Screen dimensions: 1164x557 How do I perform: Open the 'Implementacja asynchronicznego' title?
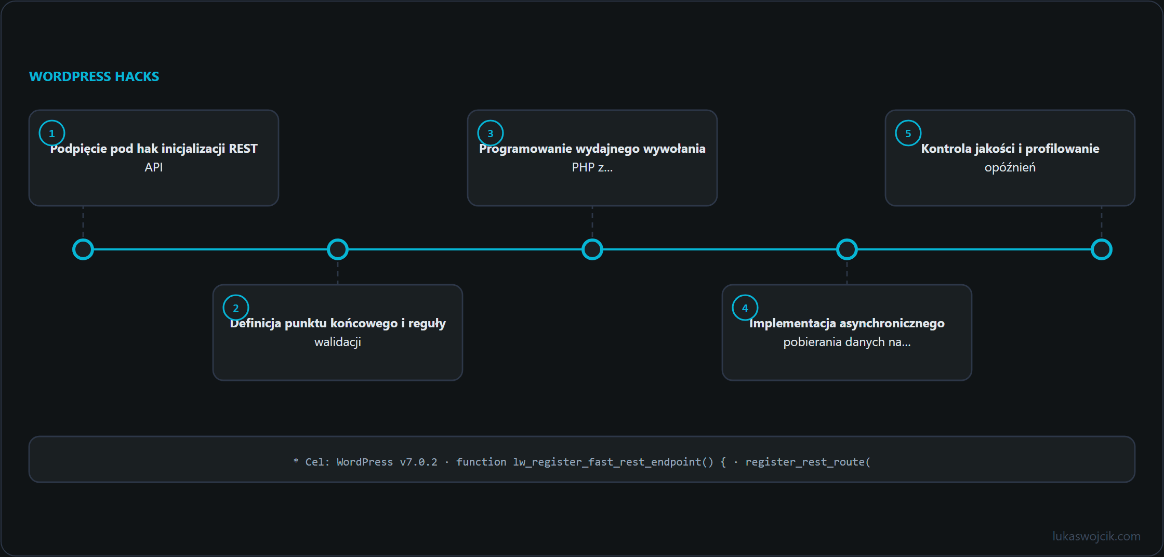pyautogui.click(x=847, y=323)
